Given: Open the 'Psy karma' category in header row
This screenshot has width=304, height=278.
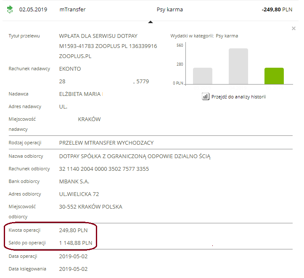Looking at the screenshot, I should pyautogui.click(x=169, y=10).
